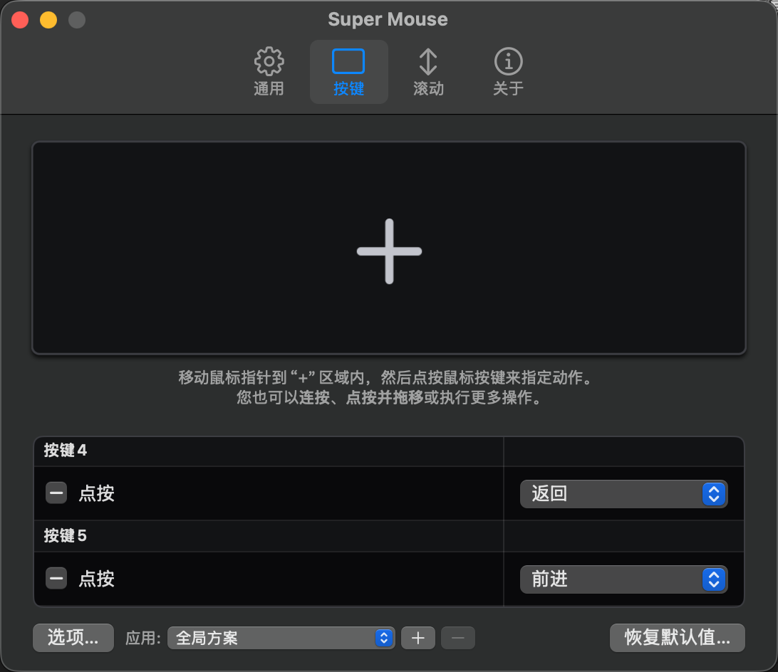Click the 应用: label
778x672 pixels.
point(143,639)
